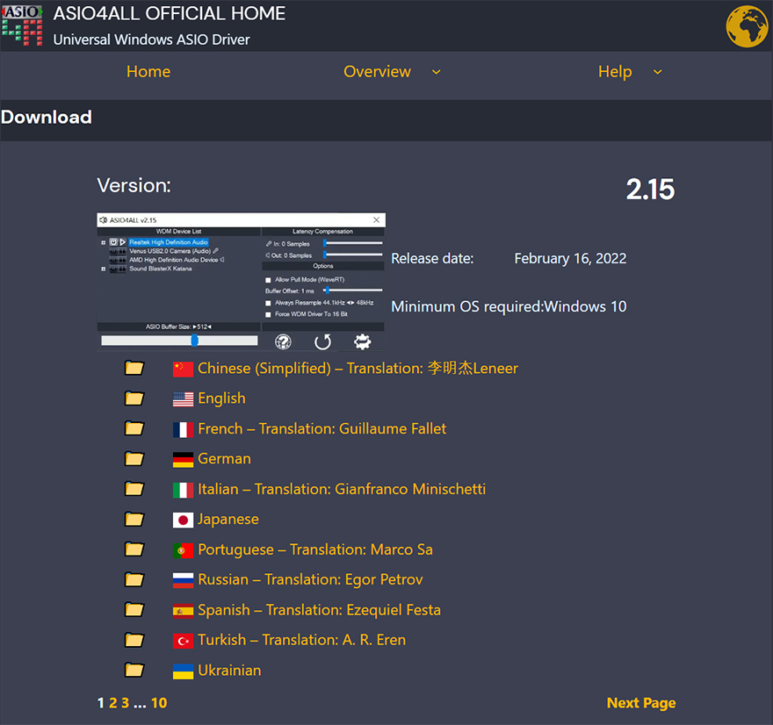This screenshot has width=773, height=725.
Task: Open the folder icon in the Portuguese row
Action: 134,549
